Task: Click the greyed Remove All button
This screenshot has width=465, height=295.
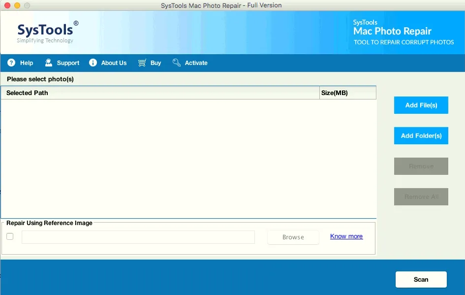Action: 421,197
